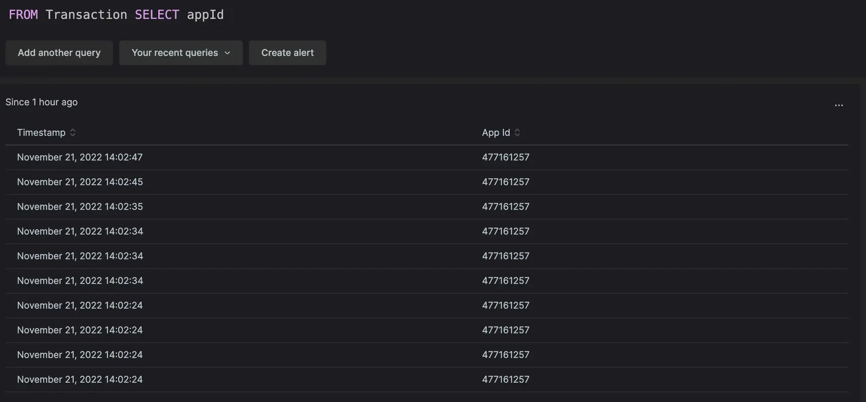Select the Timestamp column header label
This screenshot has height=402, width=866.
coord(41,132)
